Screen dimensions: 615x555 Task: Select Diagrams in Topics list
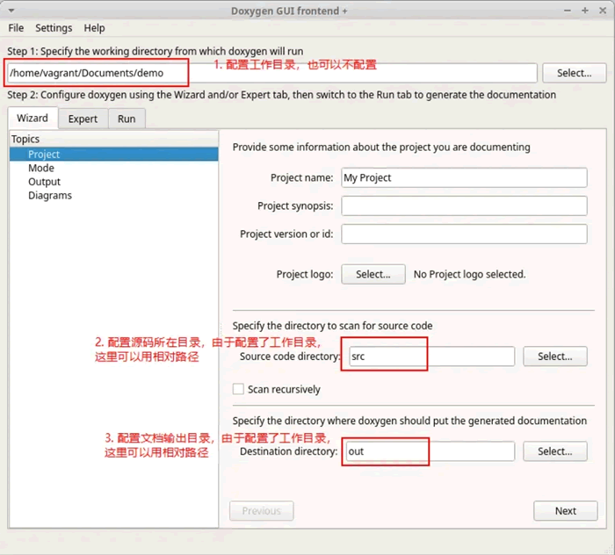point(50,196)
